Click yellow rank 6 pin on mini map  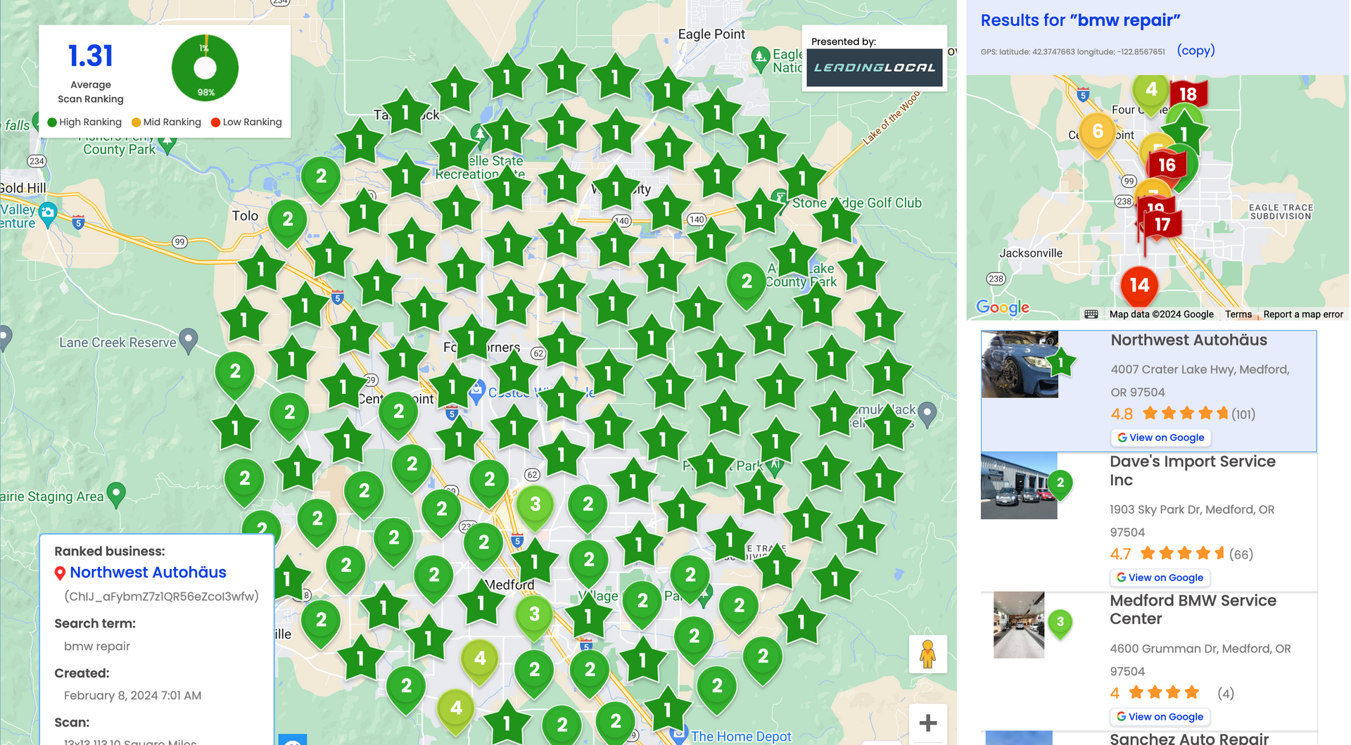[x=1098, y=132]
